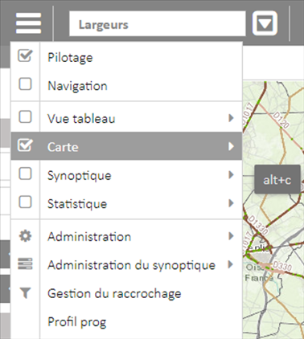
Task: Expand the Administration submenu arrow
Action: [231, 236]
